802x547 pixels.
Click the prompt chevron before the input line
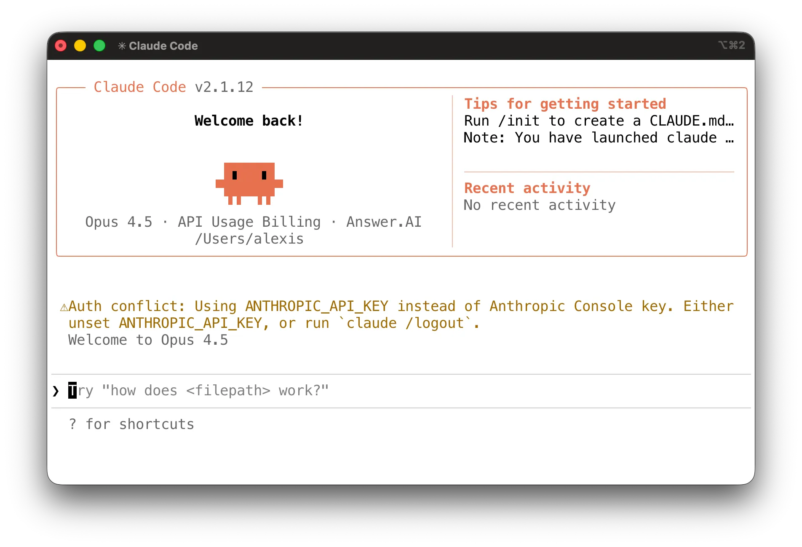pyautogui.click(x=56, y=391)
